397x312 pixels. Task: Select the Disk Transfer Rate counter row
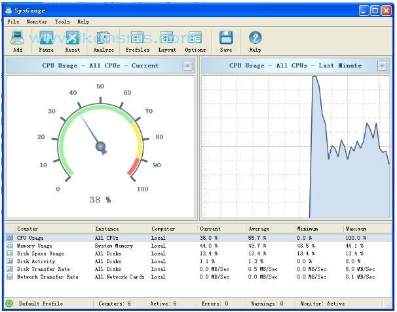[198, 269]
